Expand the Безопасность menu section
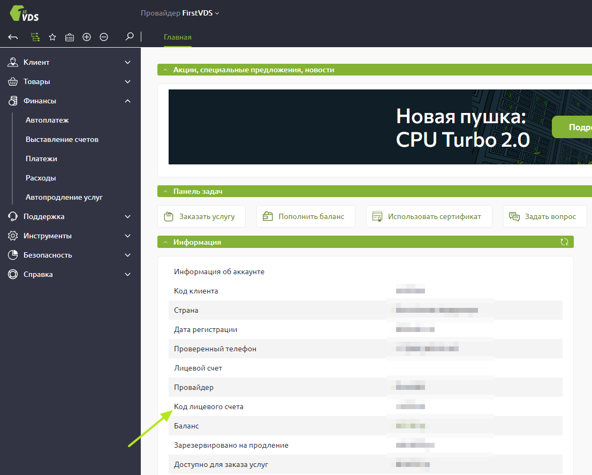 [128, 255]
